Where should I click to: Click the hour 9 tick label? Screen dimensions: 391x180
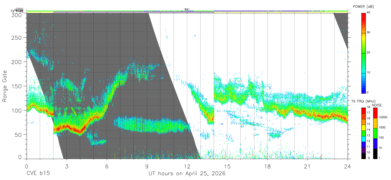[147, 166]
